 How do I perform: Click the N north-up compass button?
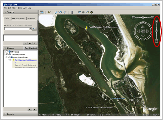point(143,23)
